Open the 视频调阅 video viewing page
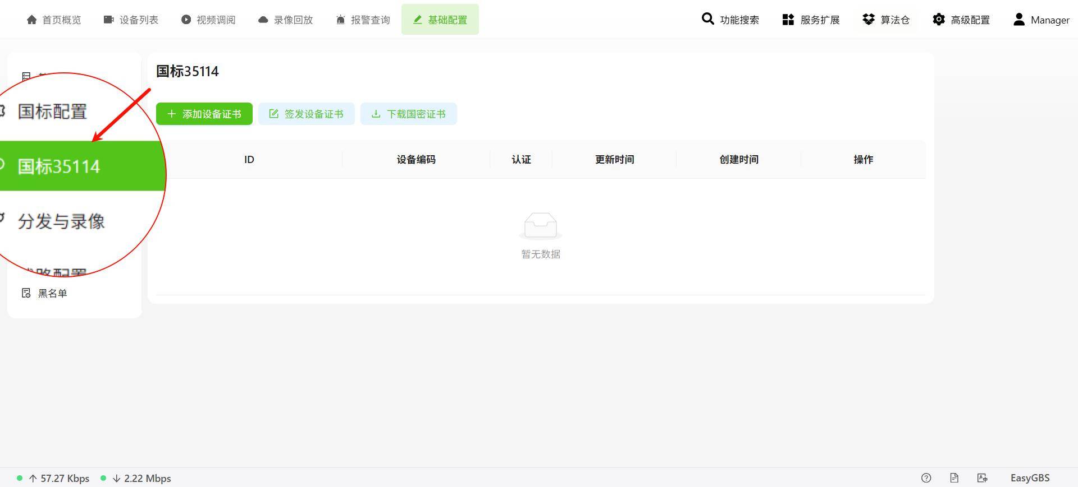This screenshot has height=487, width=1078. 208,20
